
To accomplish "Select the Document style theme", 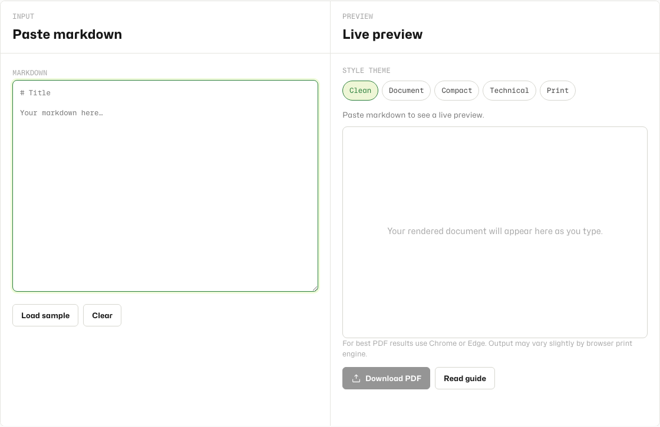I will [406, 91].
